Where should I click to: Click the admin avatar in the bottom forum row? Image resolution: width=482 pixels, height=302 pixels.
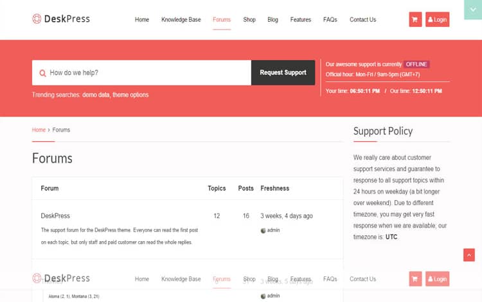(x=263, y=296)
